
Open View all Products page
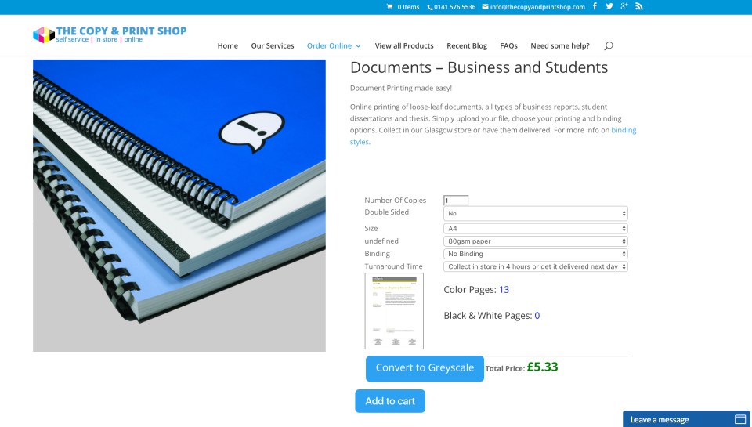click(404, 46)
